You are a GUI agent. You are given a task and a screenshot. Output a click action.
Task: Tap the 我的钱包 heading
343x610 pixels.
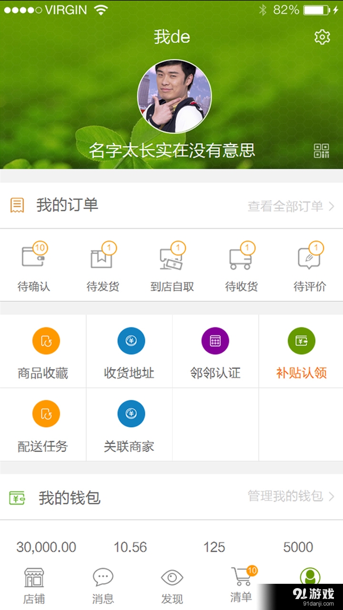point(70,498)
